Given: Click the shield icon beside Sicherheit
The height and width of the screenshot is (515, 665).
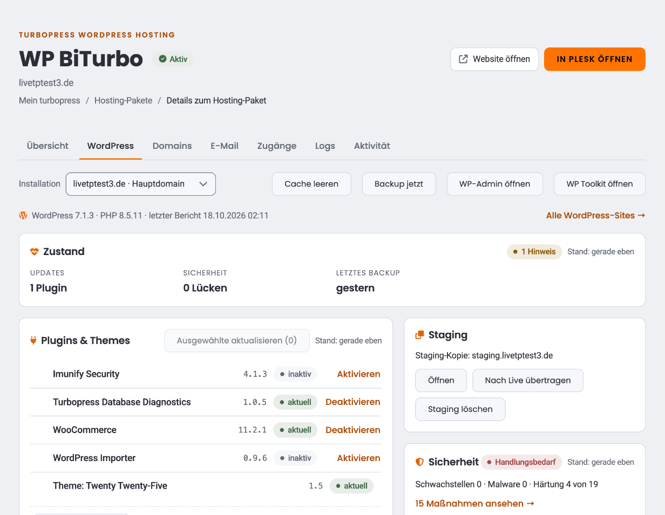Looking at the screenshot, I should click(x=419, y=462).
